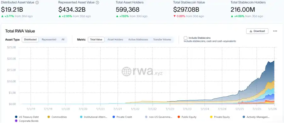This screenshot has width=284, height=123.
Task: Toggle the Commodities legend series
Action: point(57,117)
